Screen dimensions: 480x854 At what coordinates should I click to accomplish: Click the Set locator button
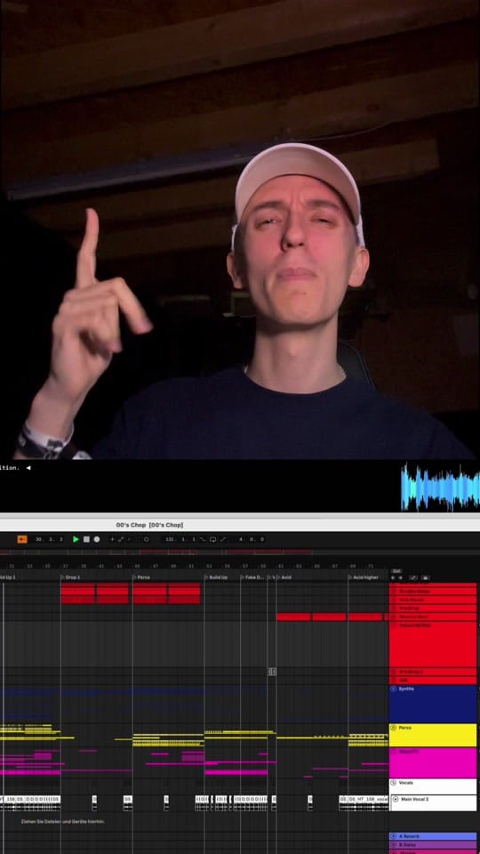point(396,571)
